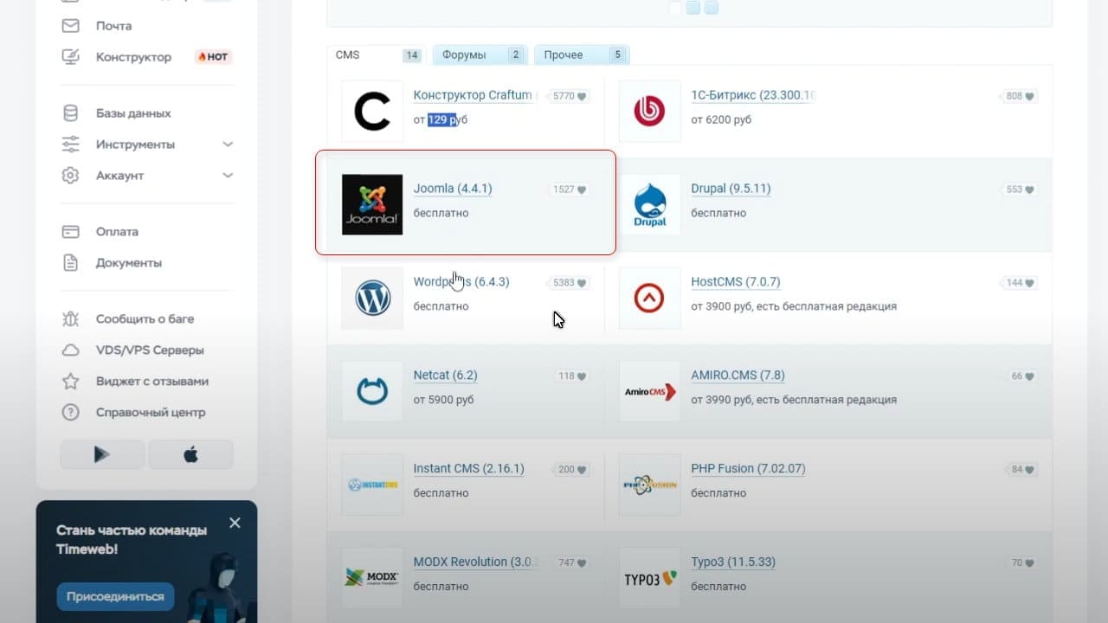Open the AMIRO.CMS (7.8) link
This screenshot has width=1108, height=623.
(x=738, y=376)
